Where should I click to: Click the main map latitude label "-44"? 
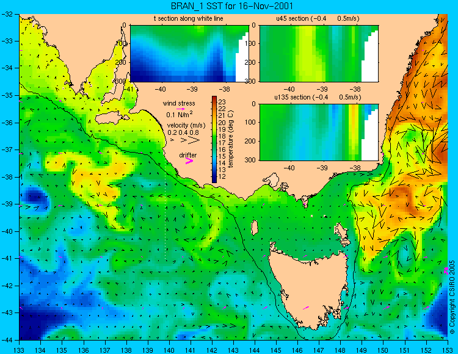(x=7, y=340)
